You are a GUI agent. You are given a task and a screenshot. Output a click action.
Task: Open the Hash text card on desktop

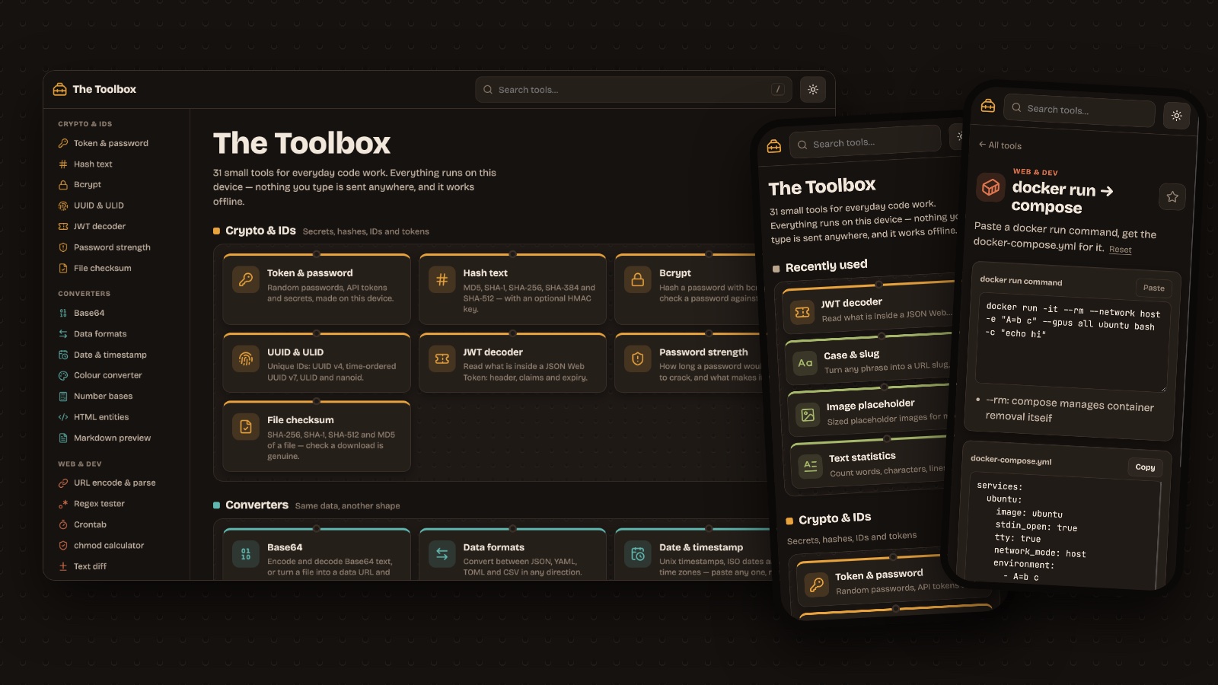(x=512, y=290)
